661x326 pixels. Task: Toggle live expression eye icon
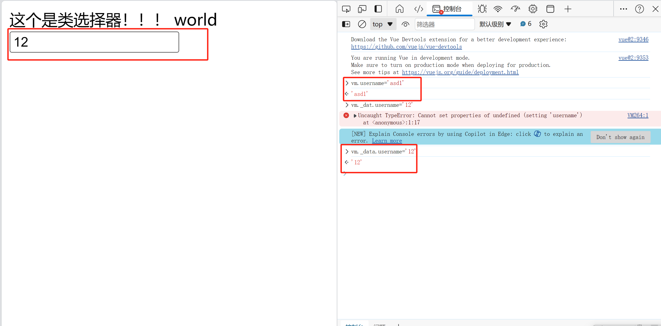point(405,24)
